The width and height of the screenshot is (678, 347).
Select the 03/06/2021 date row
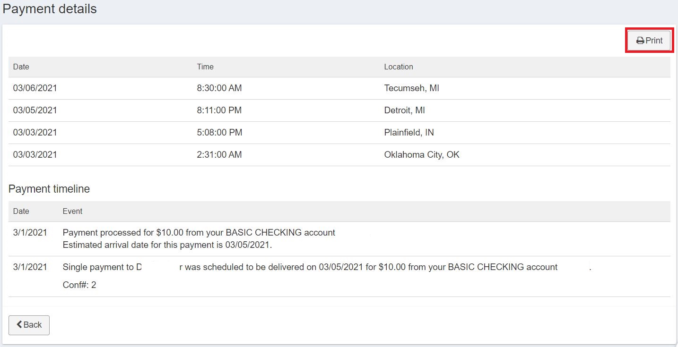pyautogui.click(x=35, y=88)
